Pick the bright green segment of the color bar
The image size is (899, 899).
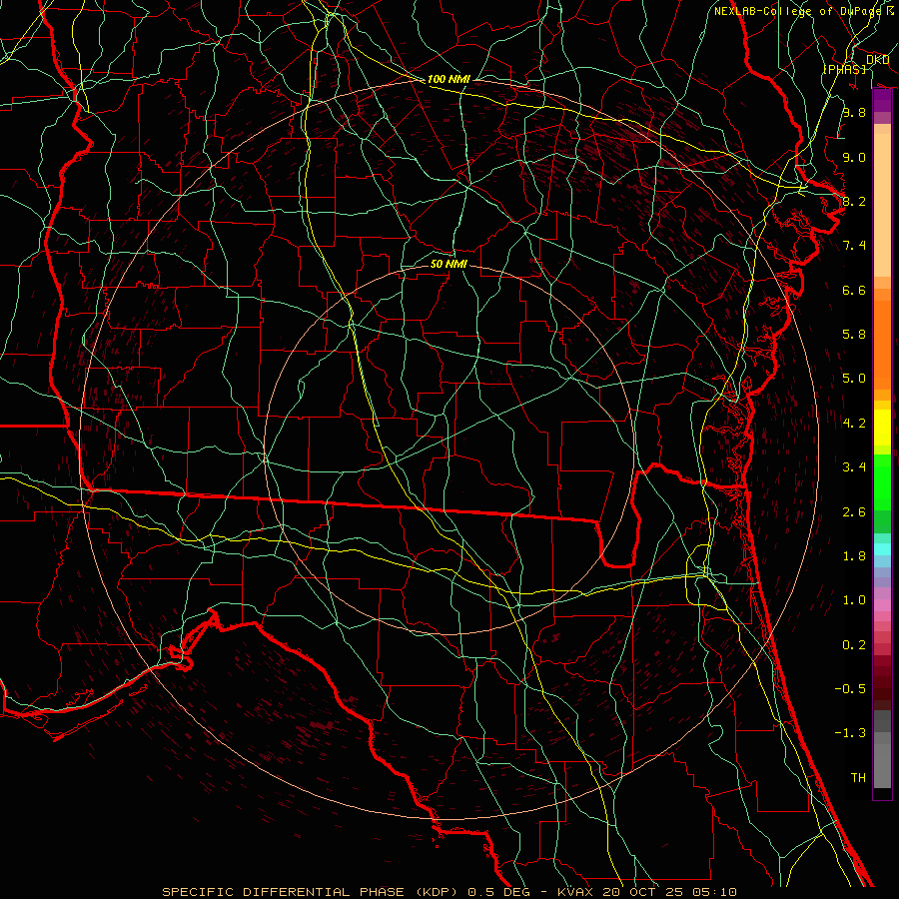(882, 481)
